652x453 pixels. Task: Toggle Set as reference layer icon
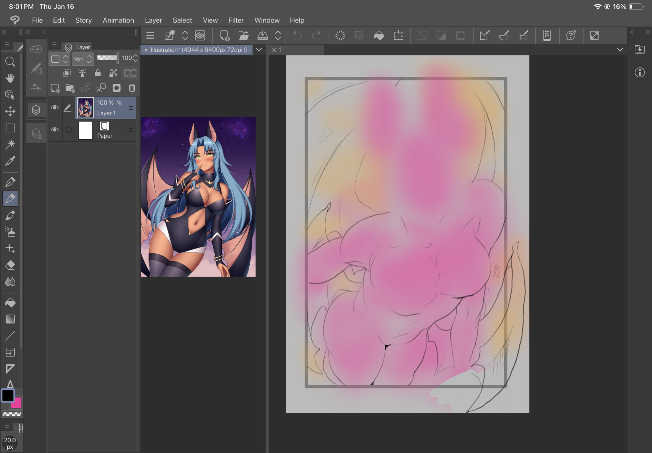82,73
